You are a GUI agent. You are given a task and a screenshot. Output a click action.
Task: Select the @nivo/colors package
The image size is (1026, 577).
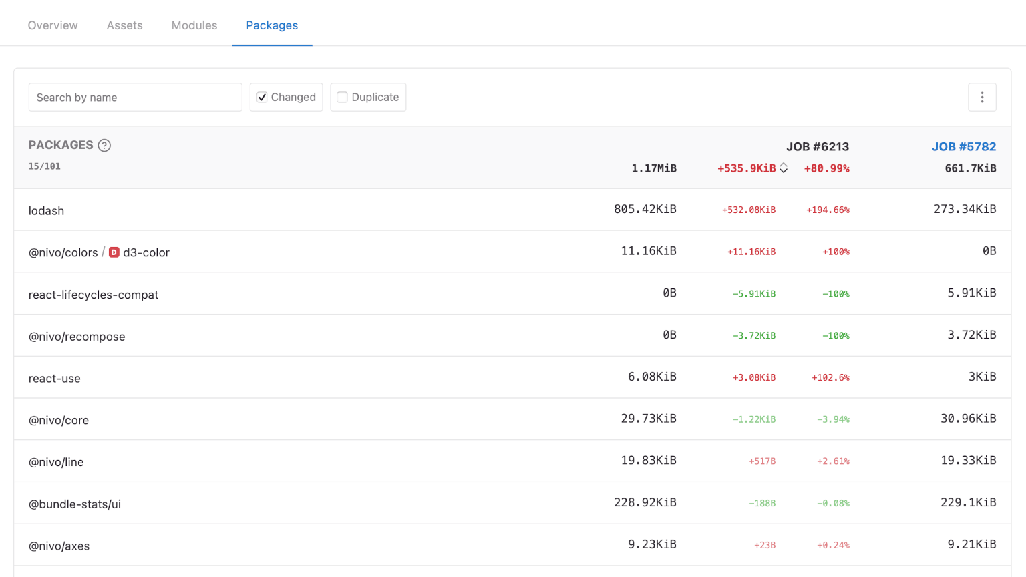point(63,252)
